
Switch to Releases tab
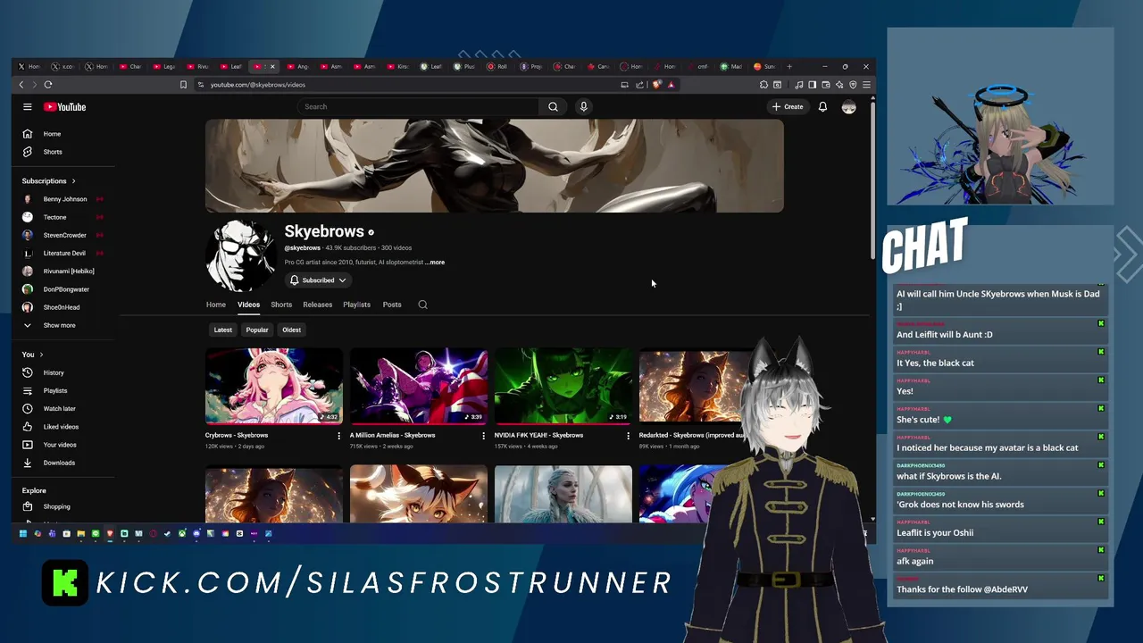[x=317, y=305]
